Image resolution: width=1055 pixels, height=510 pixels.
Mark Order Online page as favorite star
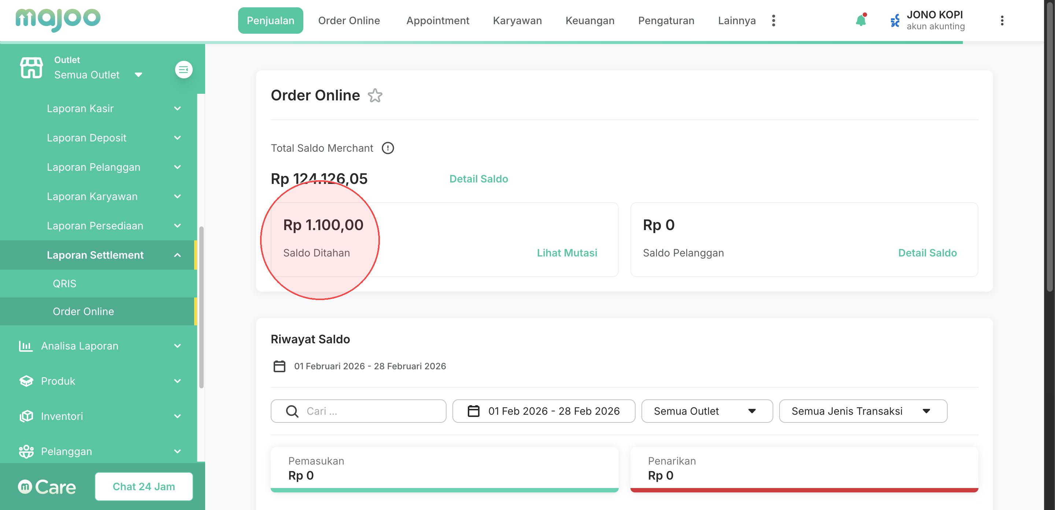tap(375, 96)
